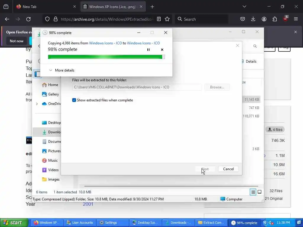Switch to User Accounts taskbar item
The height and width of the screenshot is (227, 303).
tap(80, 223)
